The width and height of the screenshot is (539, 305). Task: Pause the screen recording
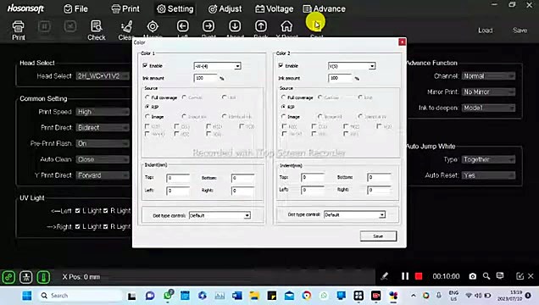405,276
